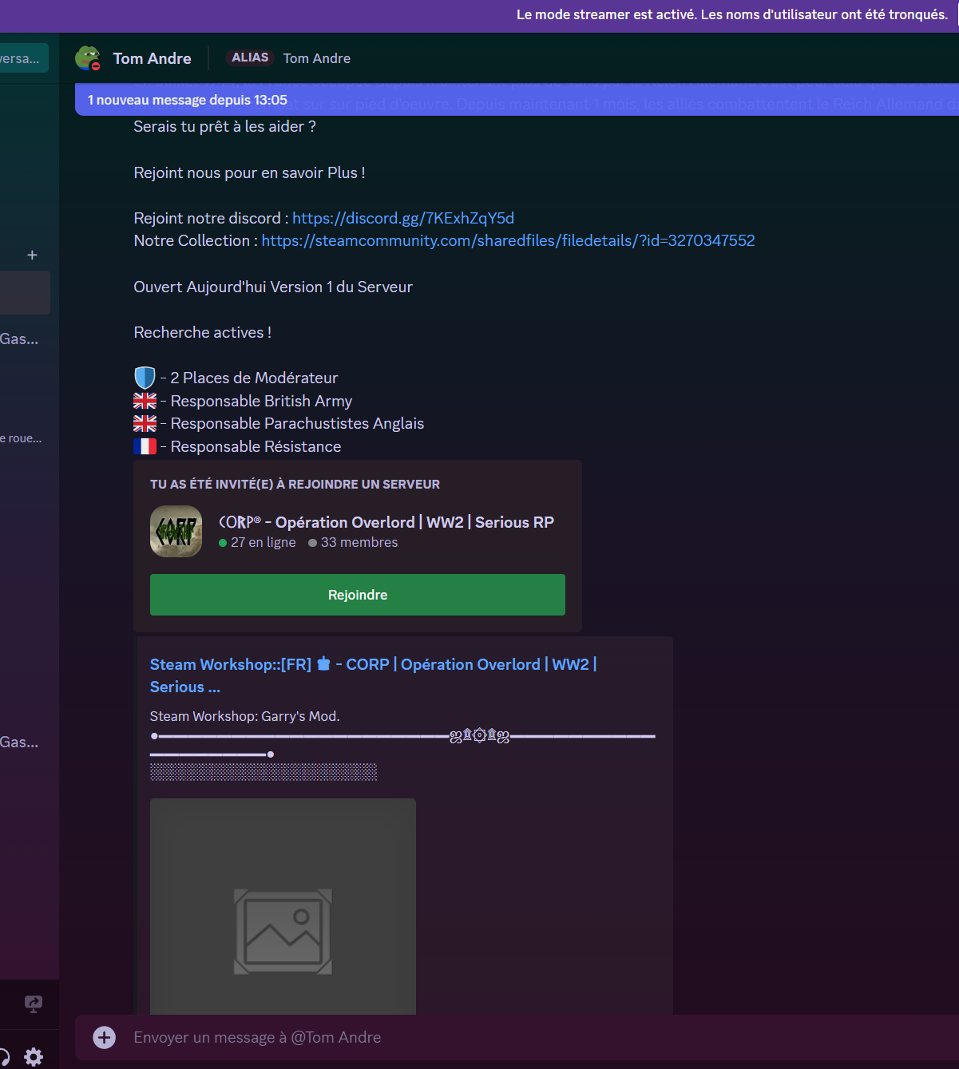The width and height of the screenshot is (959, 1069).
Task: Click 'Rejoint nous pour en savoir Plus !'
Action: (250, 172)
